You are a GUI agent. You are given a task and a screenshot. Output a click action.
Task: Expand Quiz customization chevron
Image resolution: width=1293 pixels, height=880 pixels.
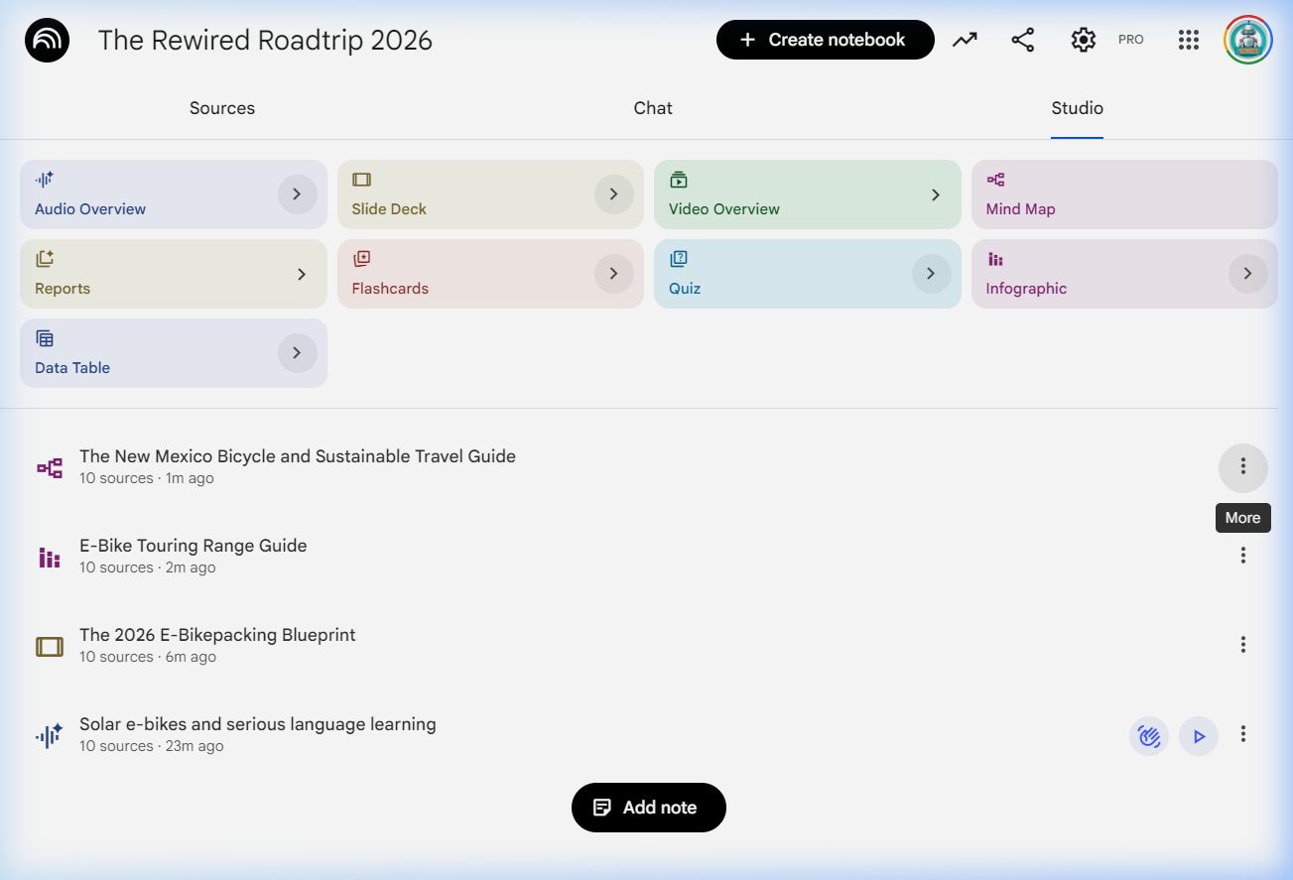pyautogui.click(x=930, y=274)
